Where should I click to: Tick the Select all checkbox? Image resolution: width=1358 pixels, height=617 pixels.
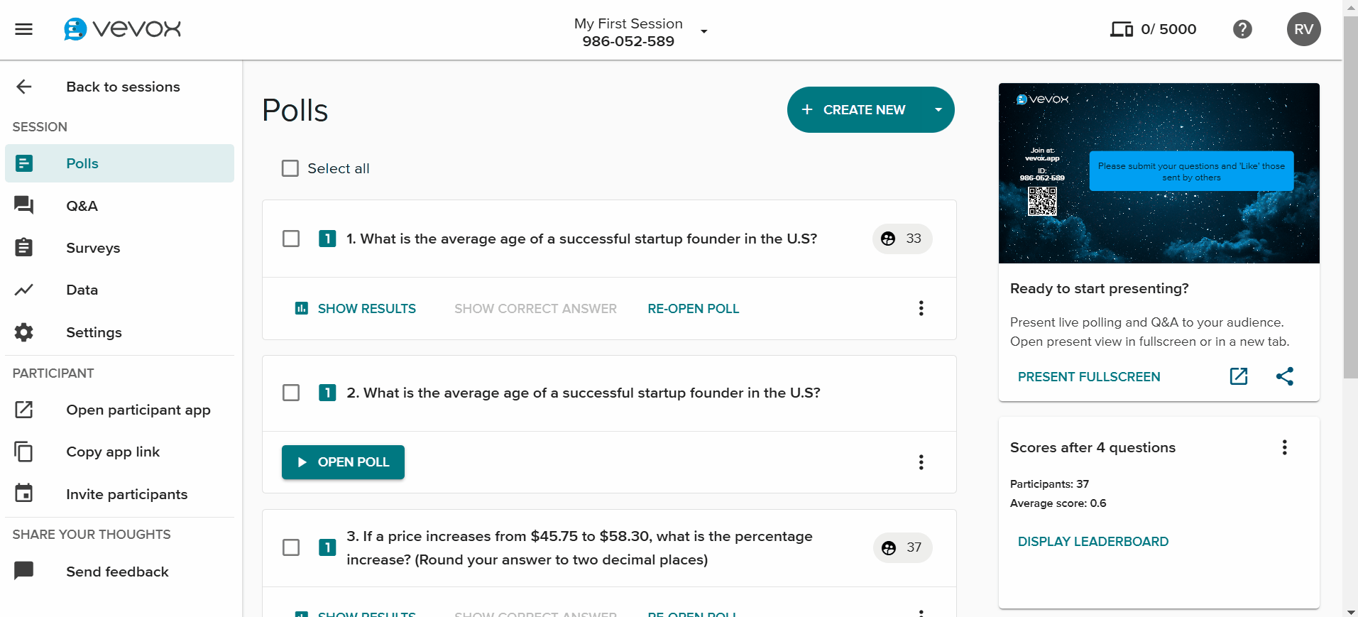coord(290,168)
